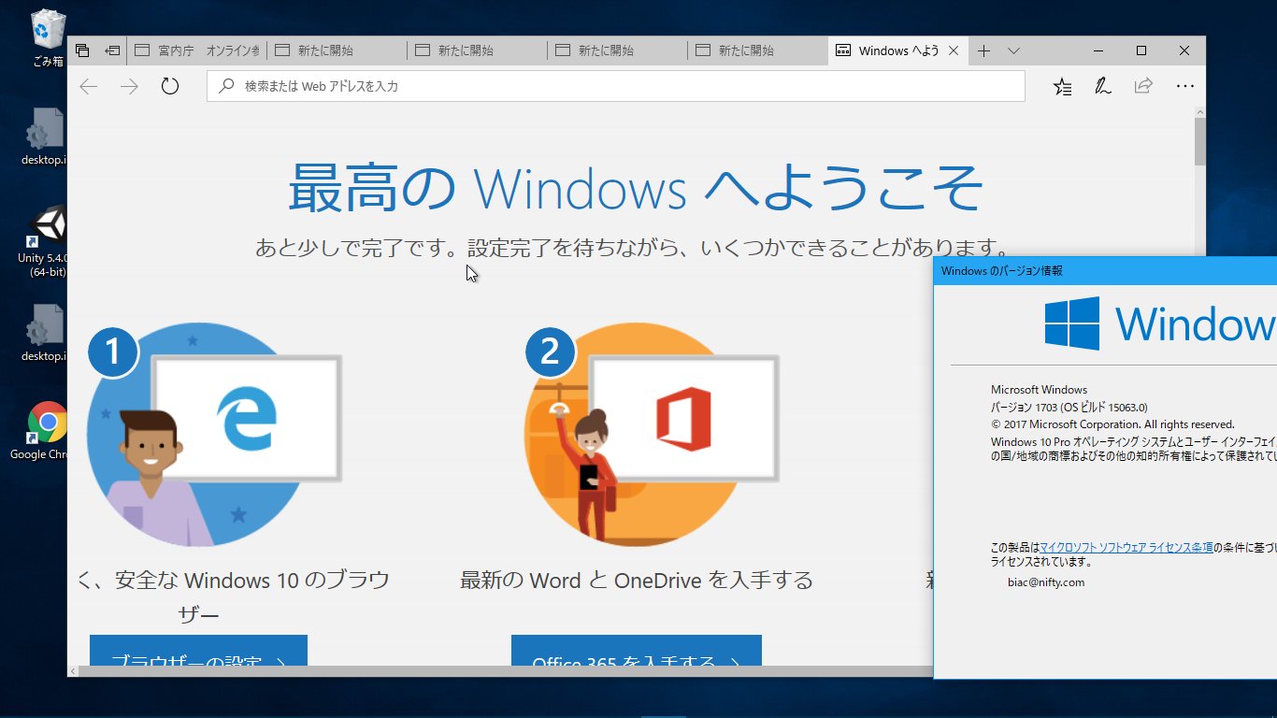The height and width of the screenshot is (718, 1277).
Task: Click the Edge forward arrow
Action: (129, 87)
